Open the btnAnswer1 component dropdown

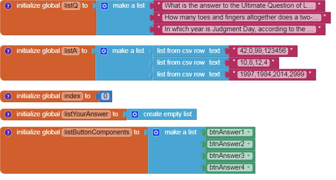click(249, 132)
